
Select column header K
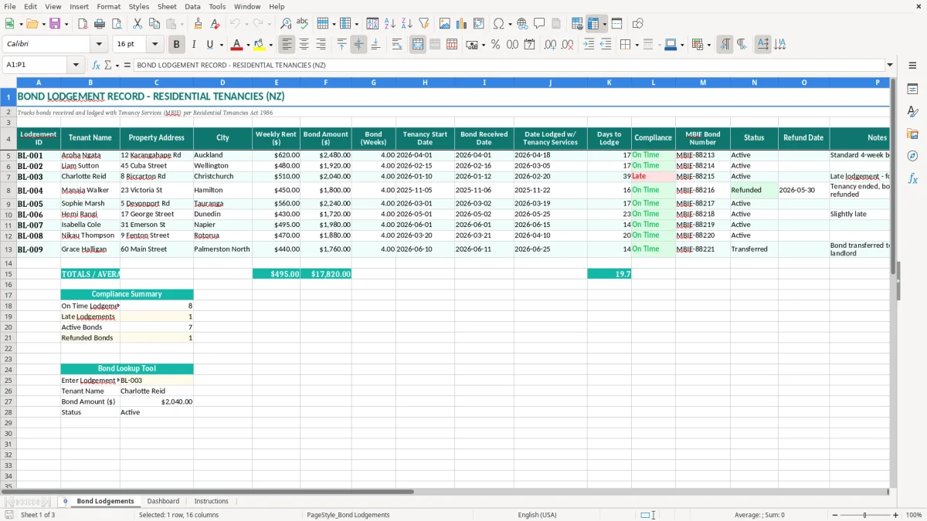click(609, 82)
